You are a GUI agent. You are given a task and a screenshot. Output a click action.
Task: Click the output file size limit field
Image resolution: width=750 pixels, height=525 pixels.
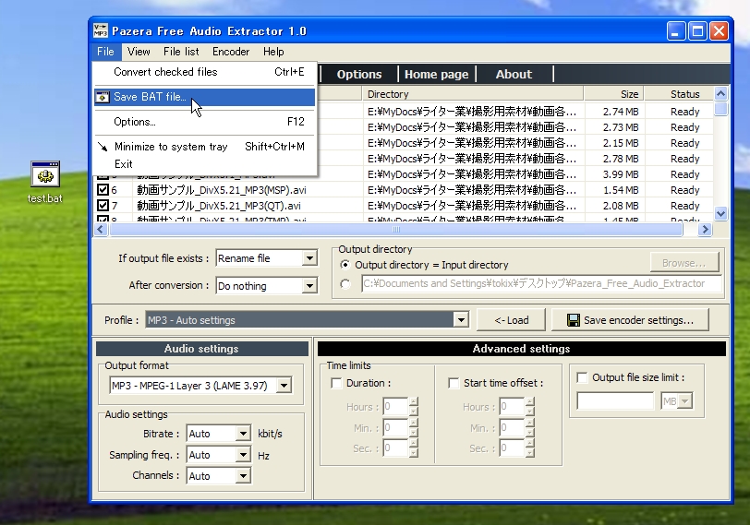point(615,401)
